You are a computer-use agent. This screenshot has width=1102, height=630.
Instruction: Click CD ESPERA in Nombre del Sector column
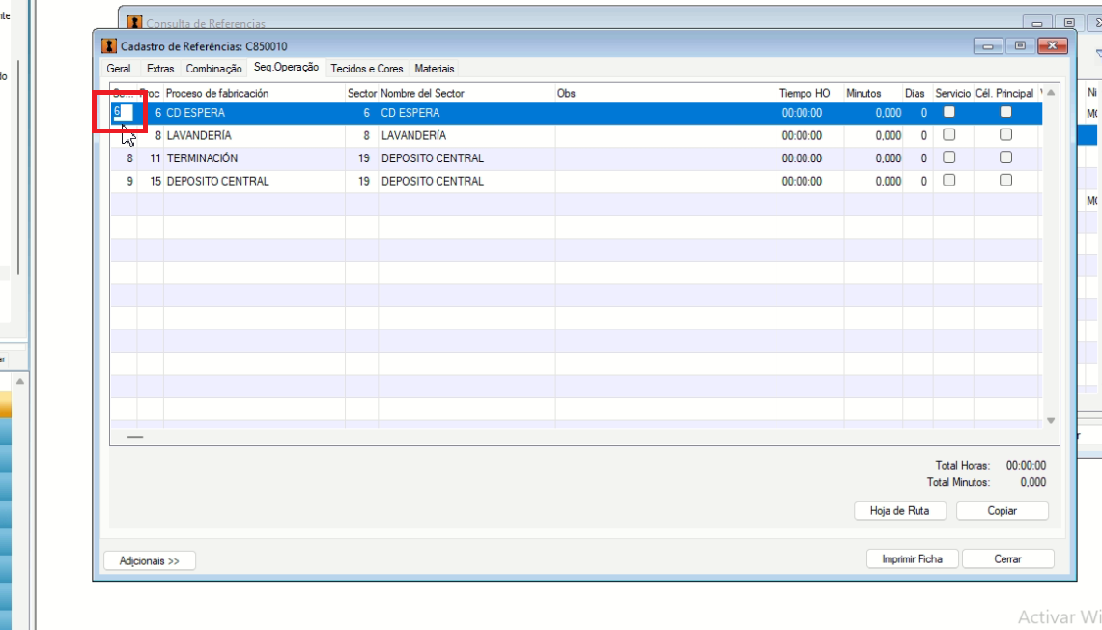pyautogui.click(x=410, y=112)
